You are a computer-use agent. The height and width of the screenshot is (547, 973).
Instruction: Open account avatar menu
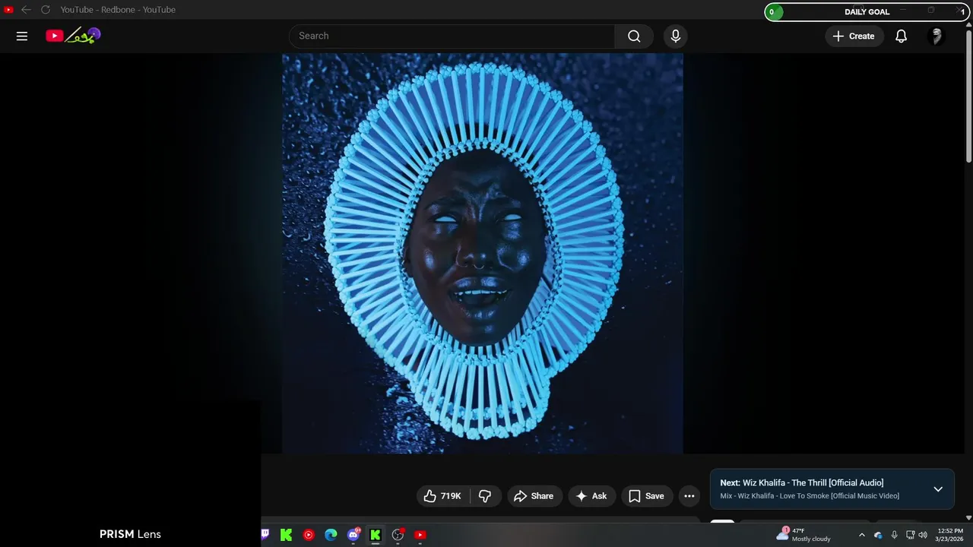click(x=937, y=36)
